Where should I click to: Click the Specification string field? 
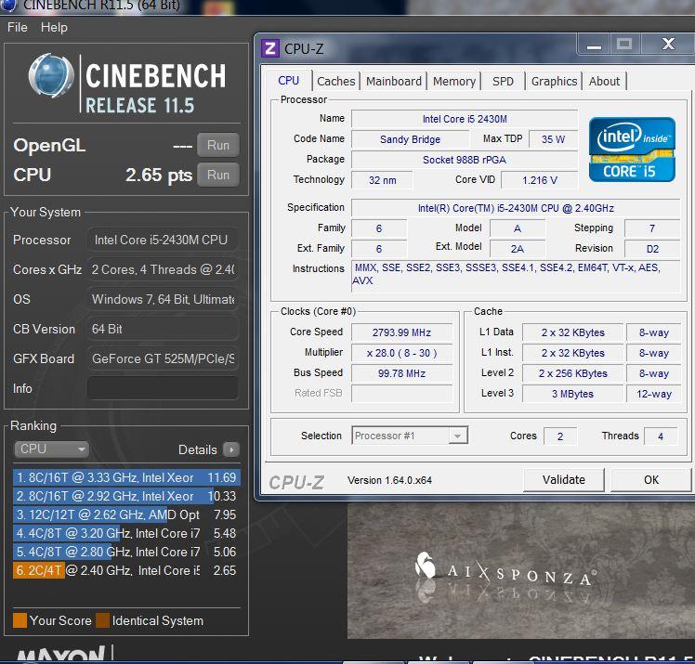click(516, 208)
